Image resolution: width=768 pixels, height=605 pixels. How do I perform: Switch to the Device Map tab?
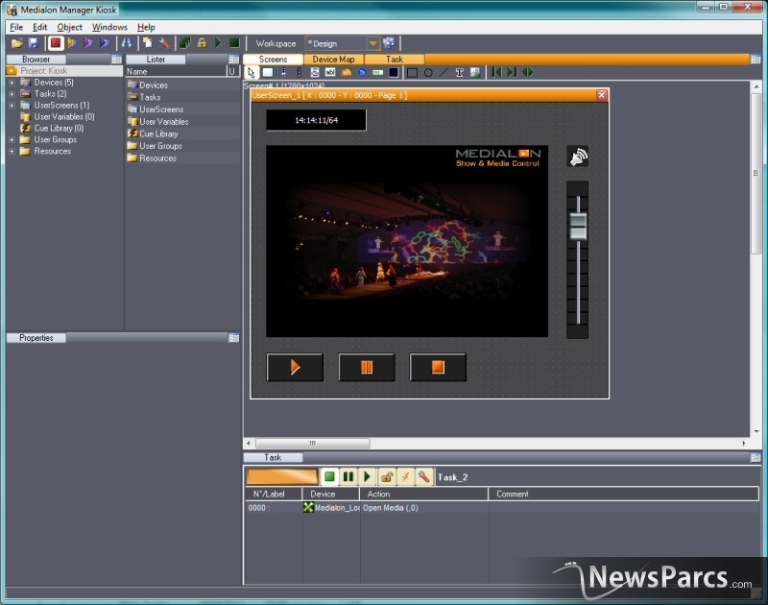pyautogui.click(x=333, y=60)
